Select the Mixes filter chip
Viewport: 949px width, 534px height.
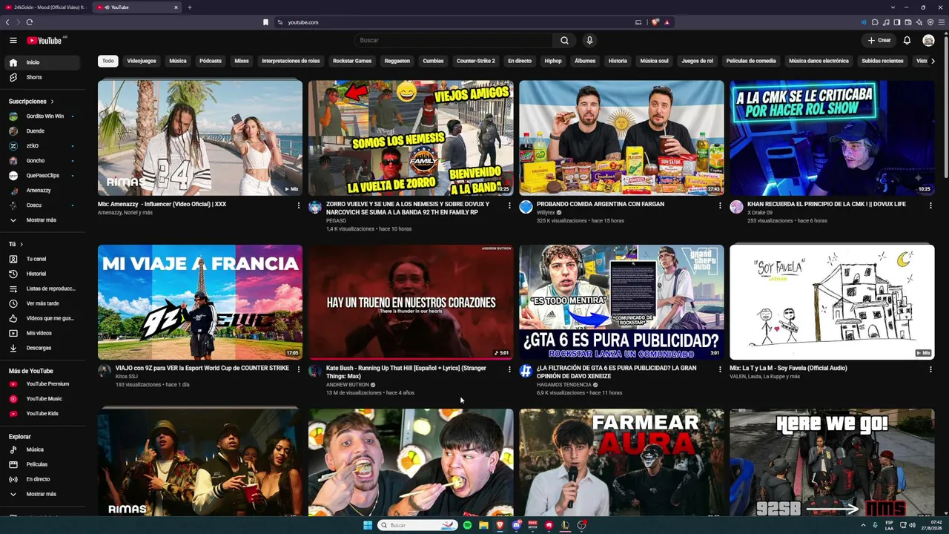(x=242, y=61)
